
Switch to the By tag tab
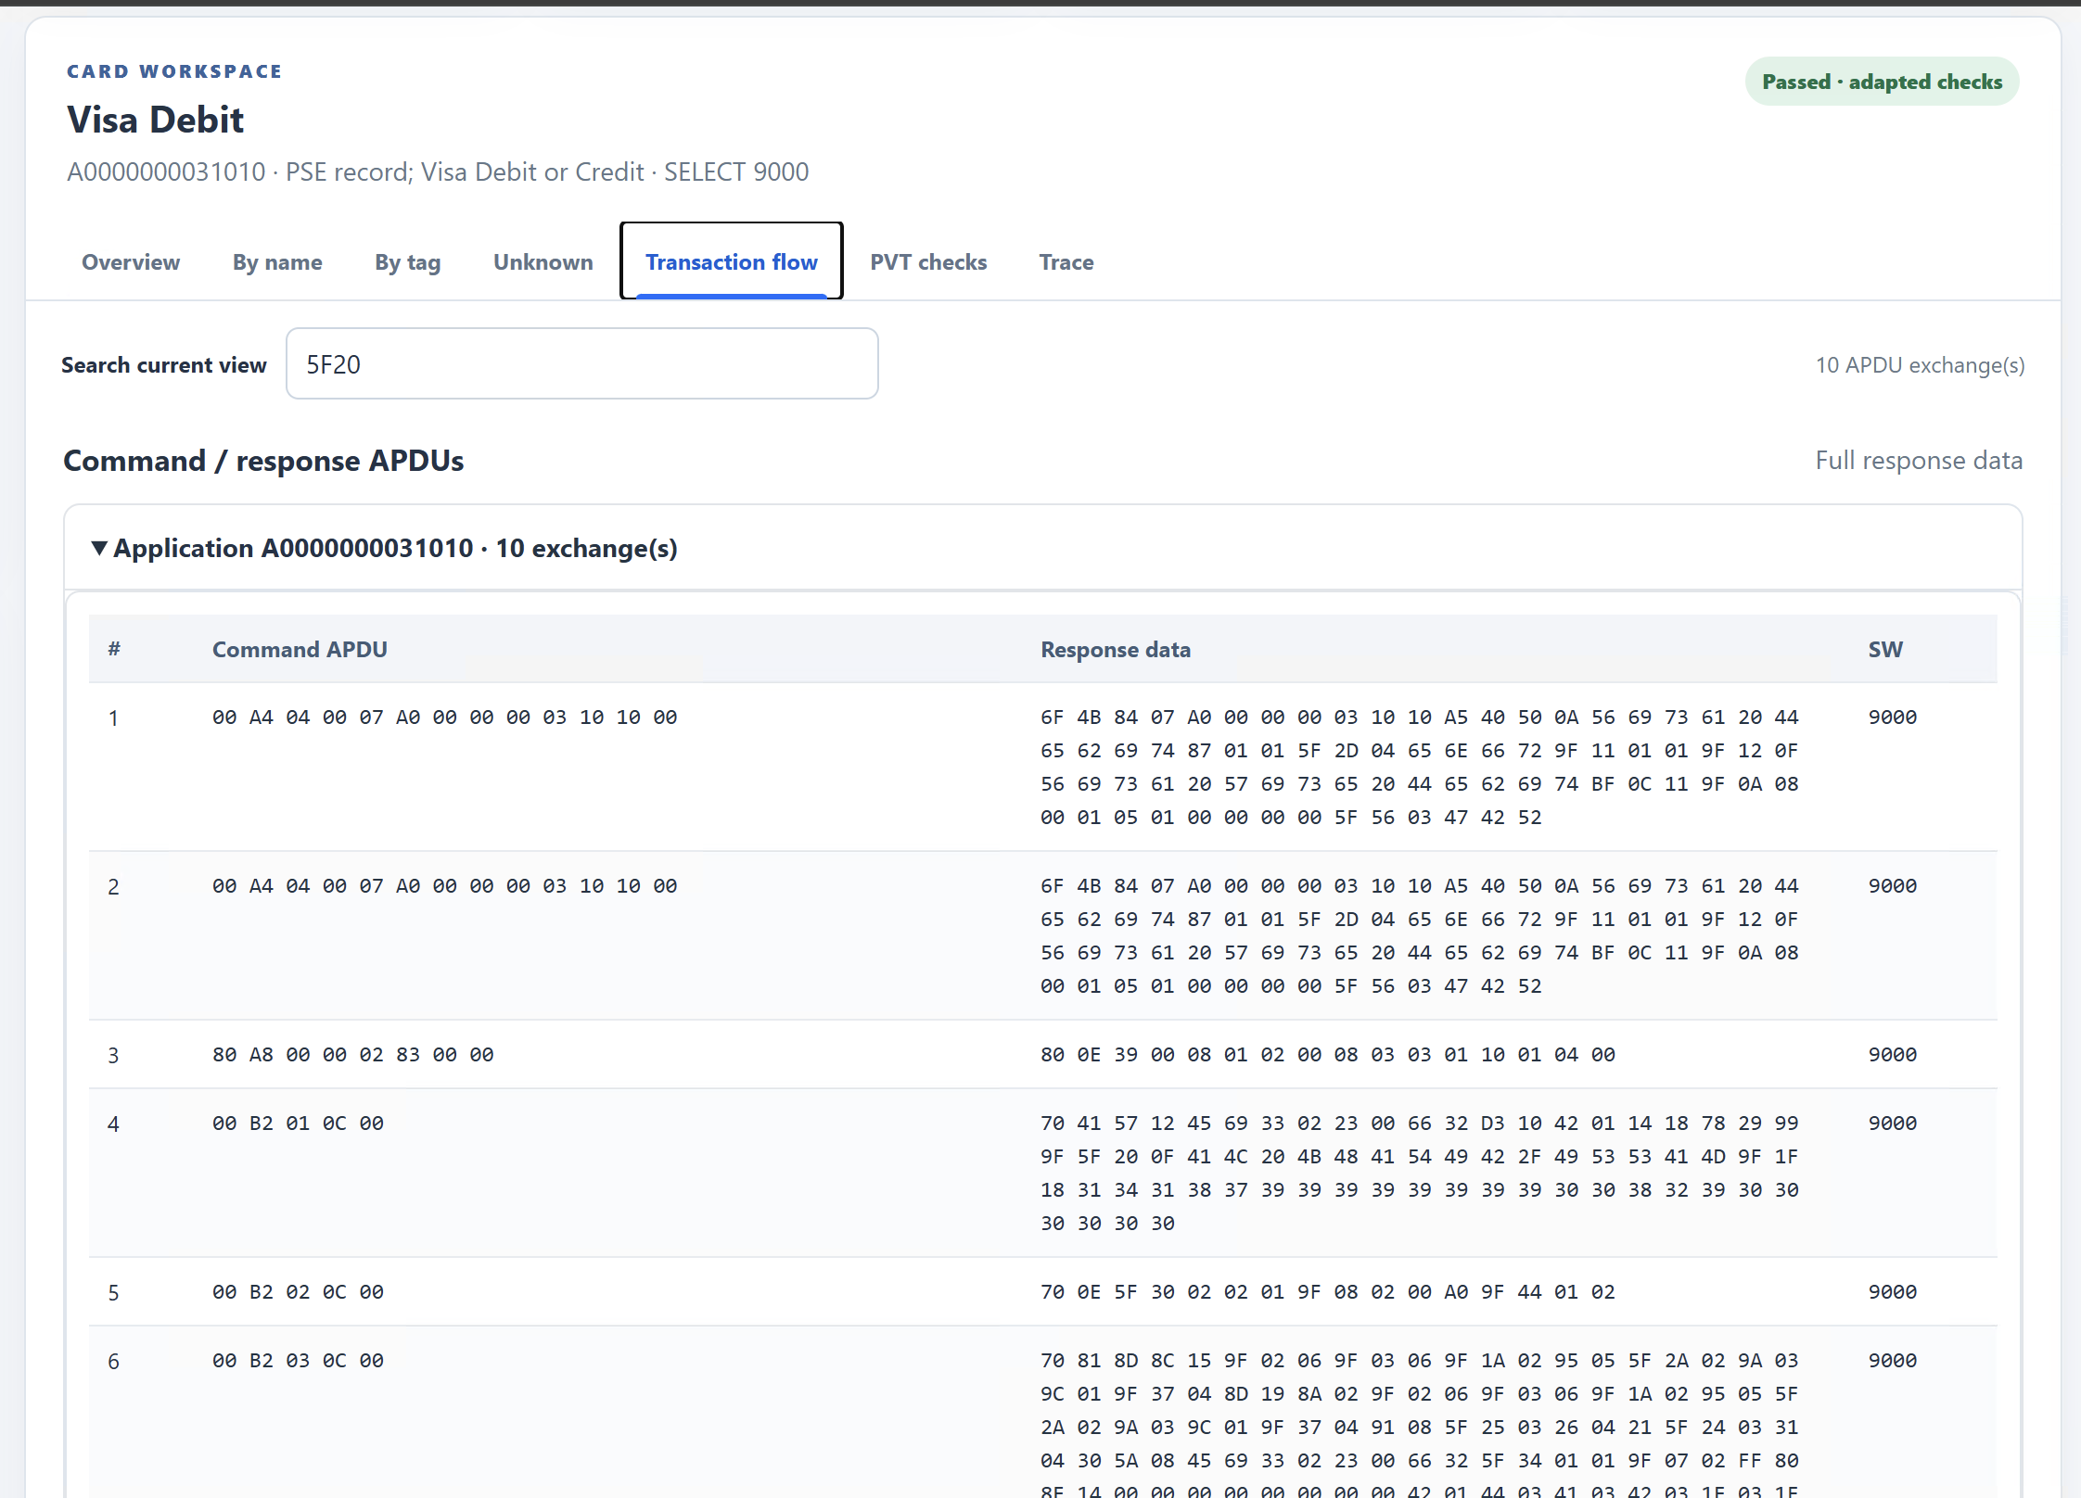pos(408,262)
